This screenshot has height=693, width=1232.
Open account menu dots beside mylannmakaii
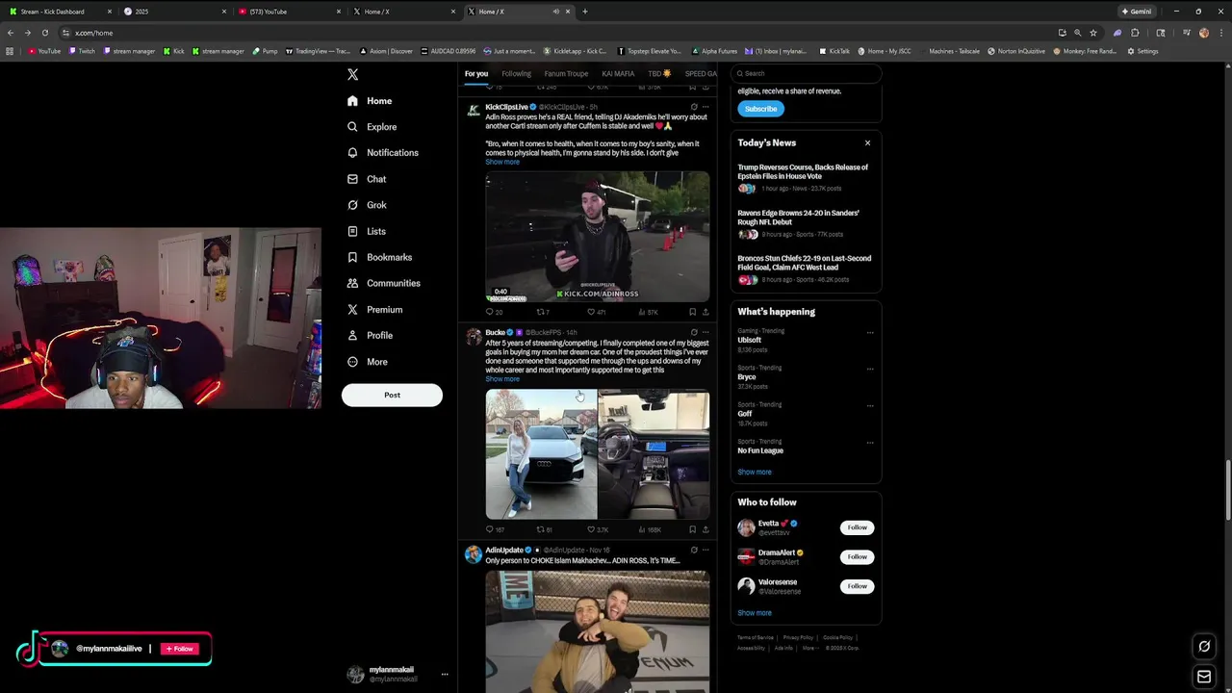click(x=445, y=674)
